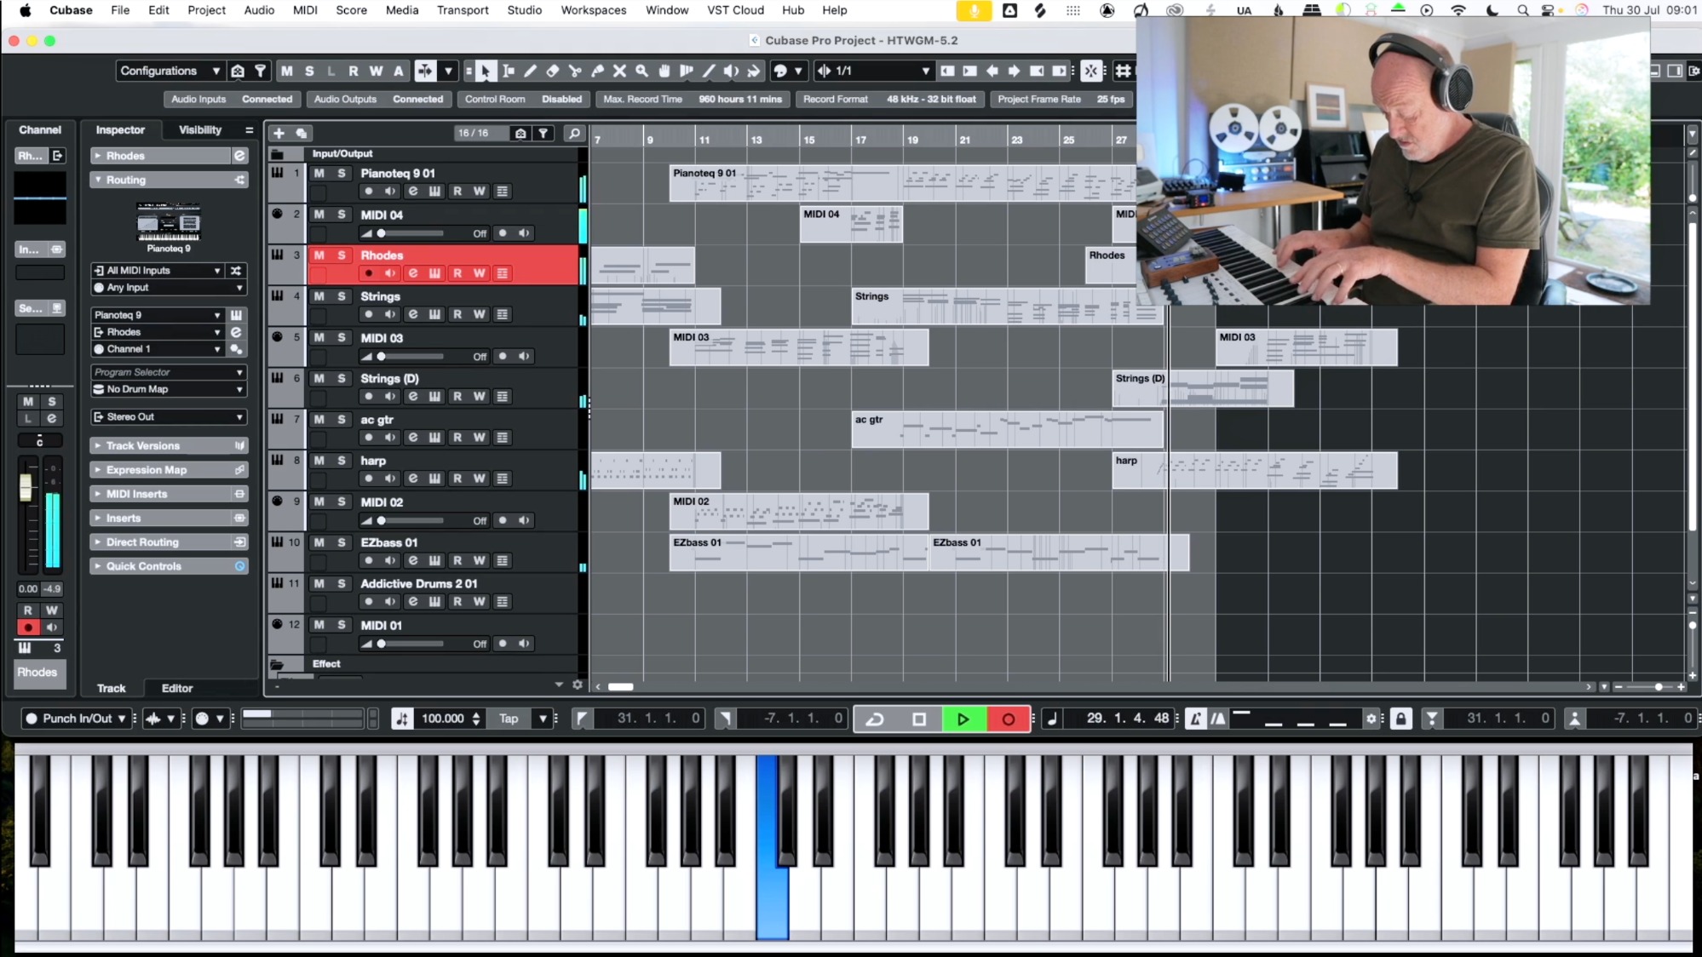Enable write automation on harp track
The height and width of the screenshot is (957, 1702).
pyautogui.click(x=480, y=478)
